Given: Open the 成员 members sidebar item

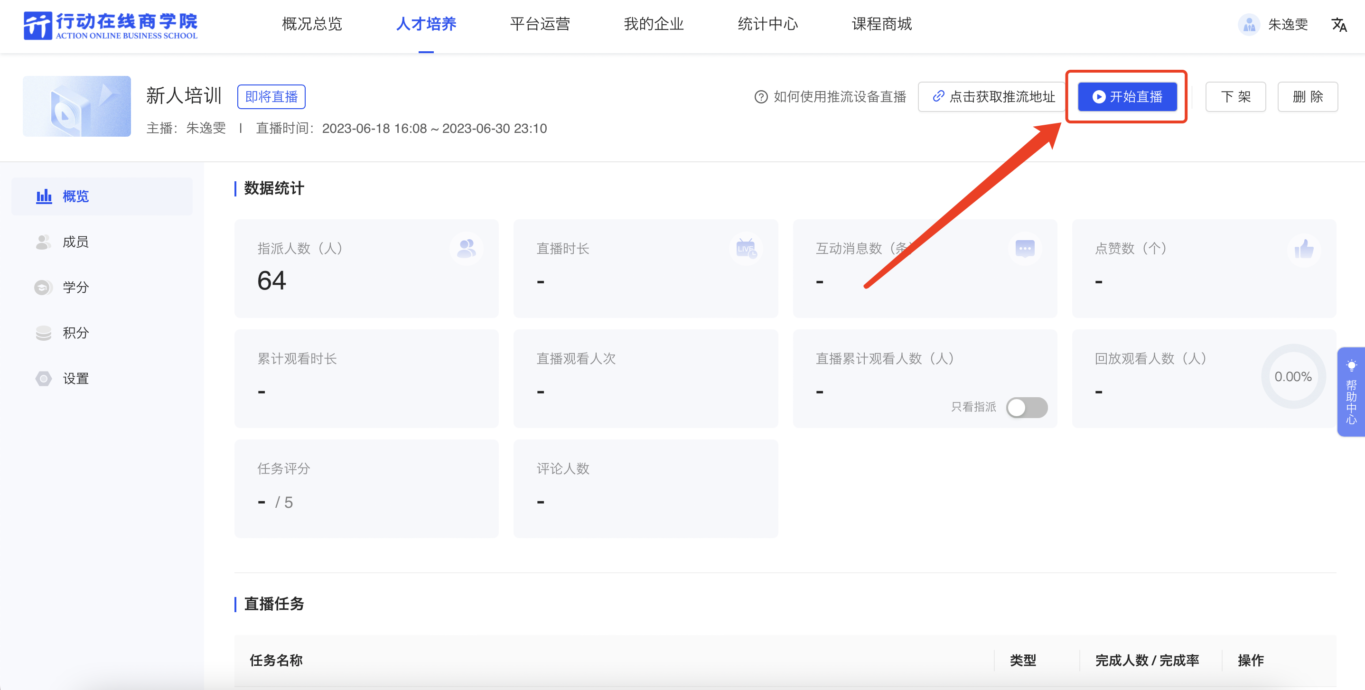Looking at the screenshot, I should coord(75,242).
